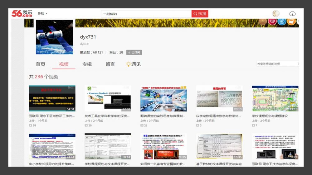Open the 学校课程规划与课程建设 video title link

click(x=270, y=116)
